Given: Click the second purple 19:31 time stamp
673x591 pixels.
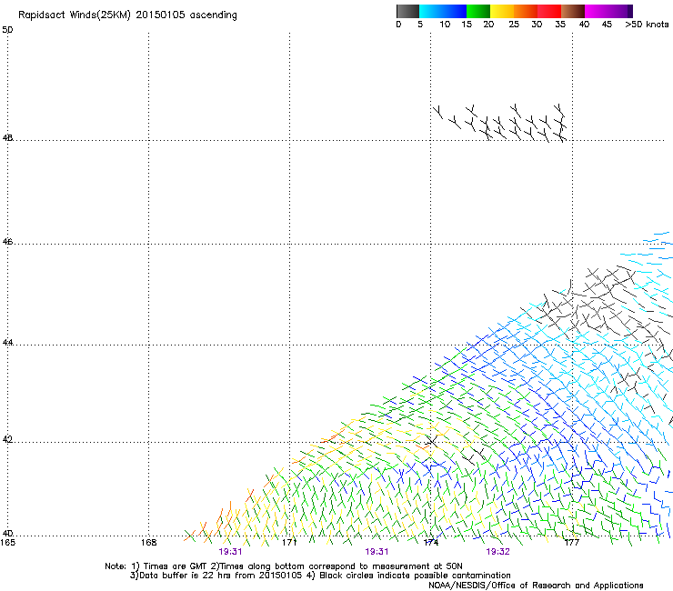Looking at the screenshot, I should [377, 552].
